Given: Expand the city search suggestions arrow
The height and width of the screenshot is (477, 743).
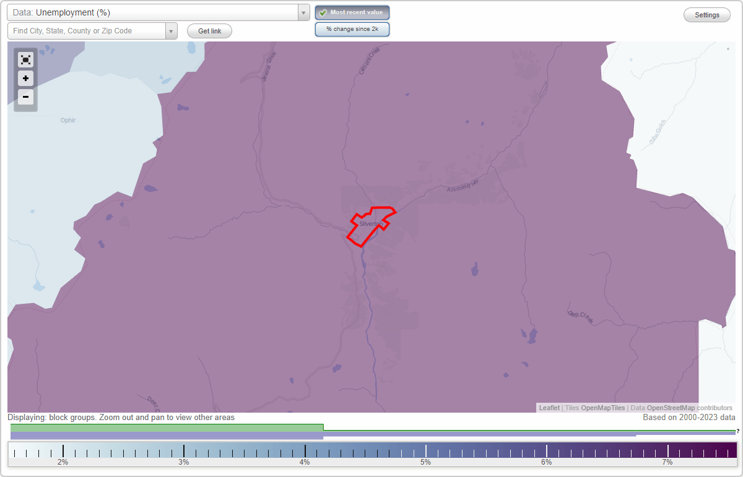Looking at the screenshot, I should coord(172,30).
